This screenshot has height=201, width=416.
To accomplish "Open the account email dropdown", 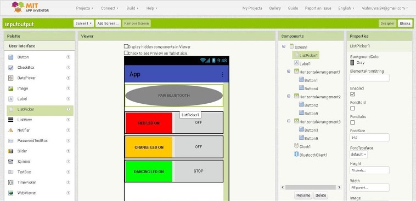I will (x=385, y=8).
